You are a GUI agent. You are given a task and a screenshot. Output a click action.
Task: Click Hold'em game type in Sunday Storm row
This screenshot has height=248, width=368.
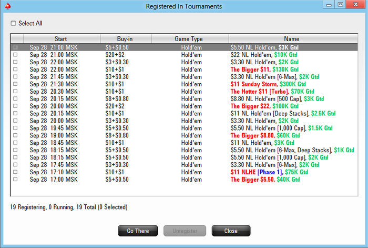(x=191, y=84)
